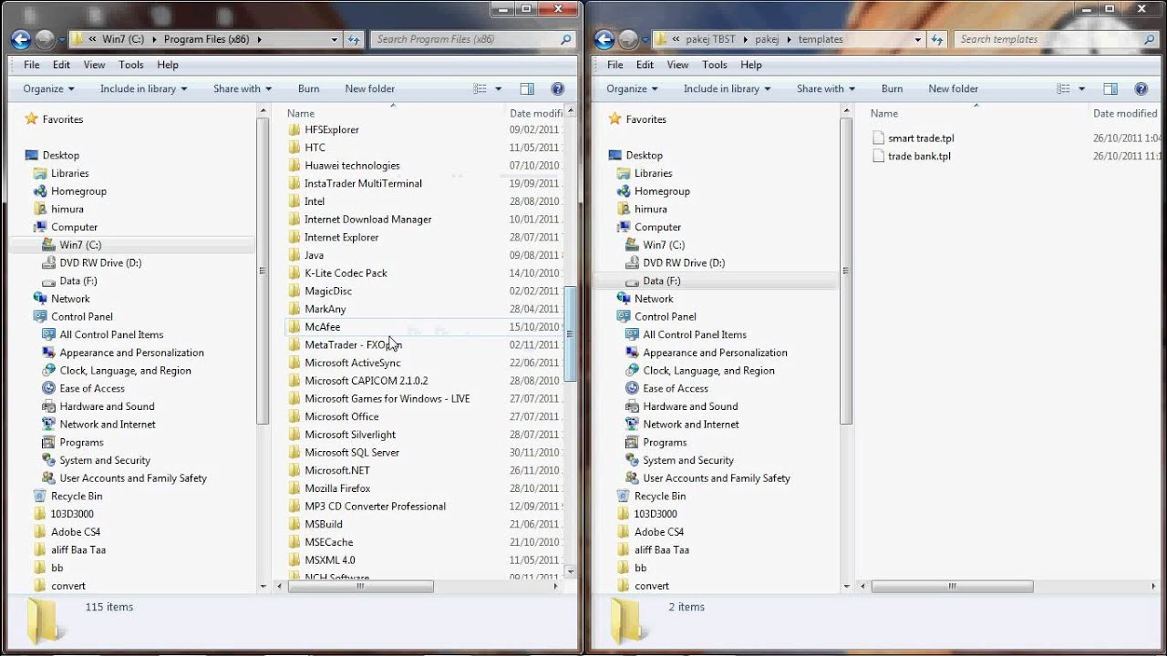The image size is (1167, 656).
Task: Select Data (F:) in right window tree
Action: [662, 281]
